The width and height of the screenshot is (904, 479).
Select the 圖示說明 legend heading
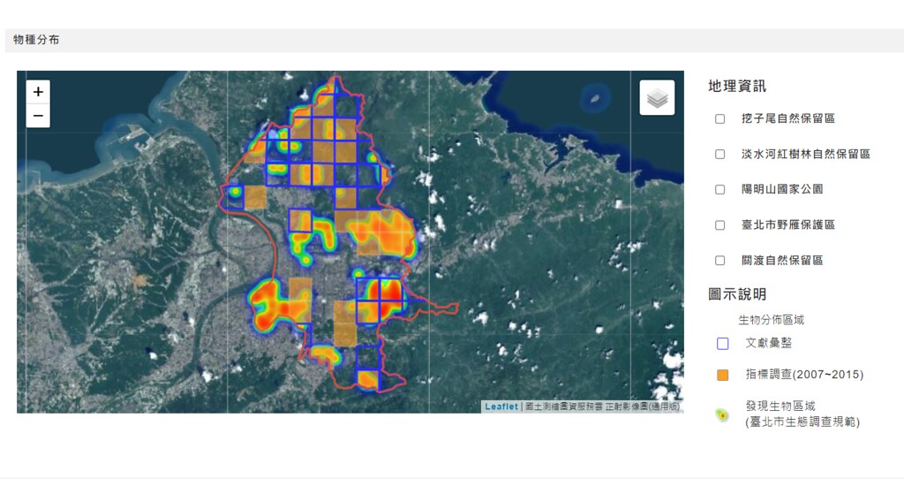pos(737,294)
